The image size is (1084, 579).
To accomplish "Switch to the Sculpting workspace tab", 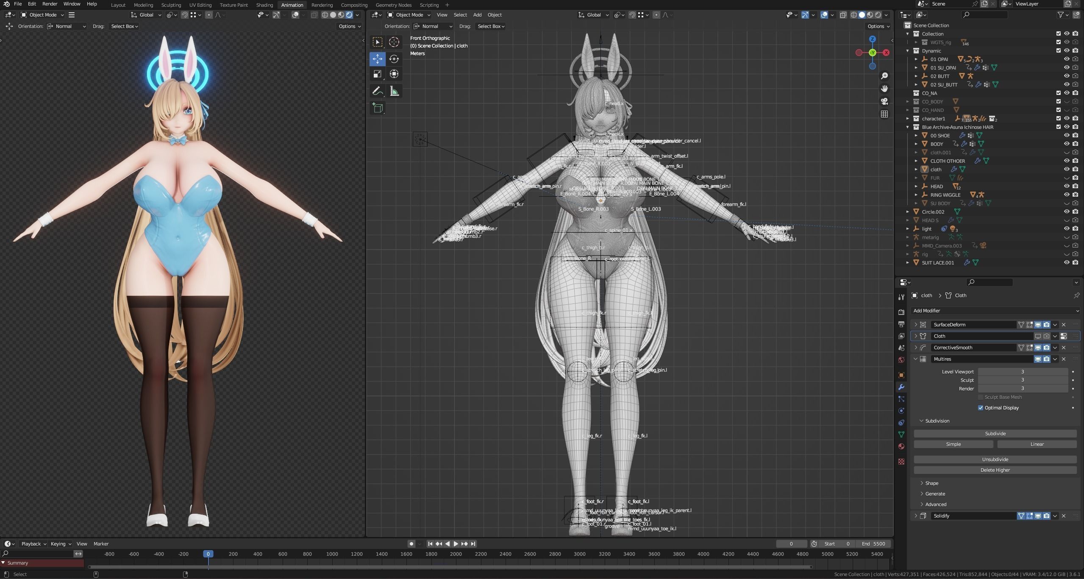I will coord(171,5).
